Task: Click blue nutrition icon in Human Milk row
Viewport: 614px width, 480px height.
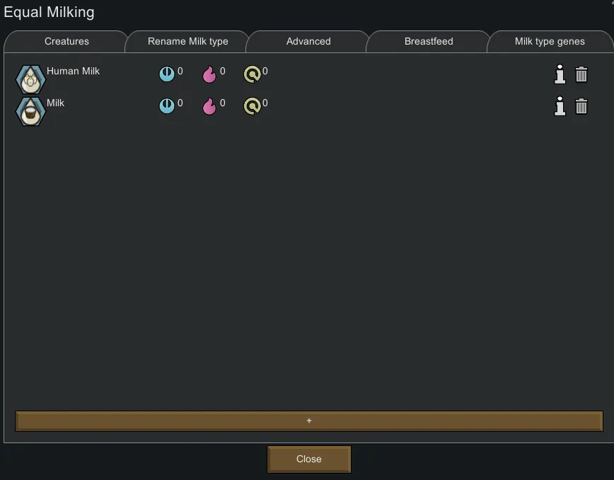Action: 167,74
